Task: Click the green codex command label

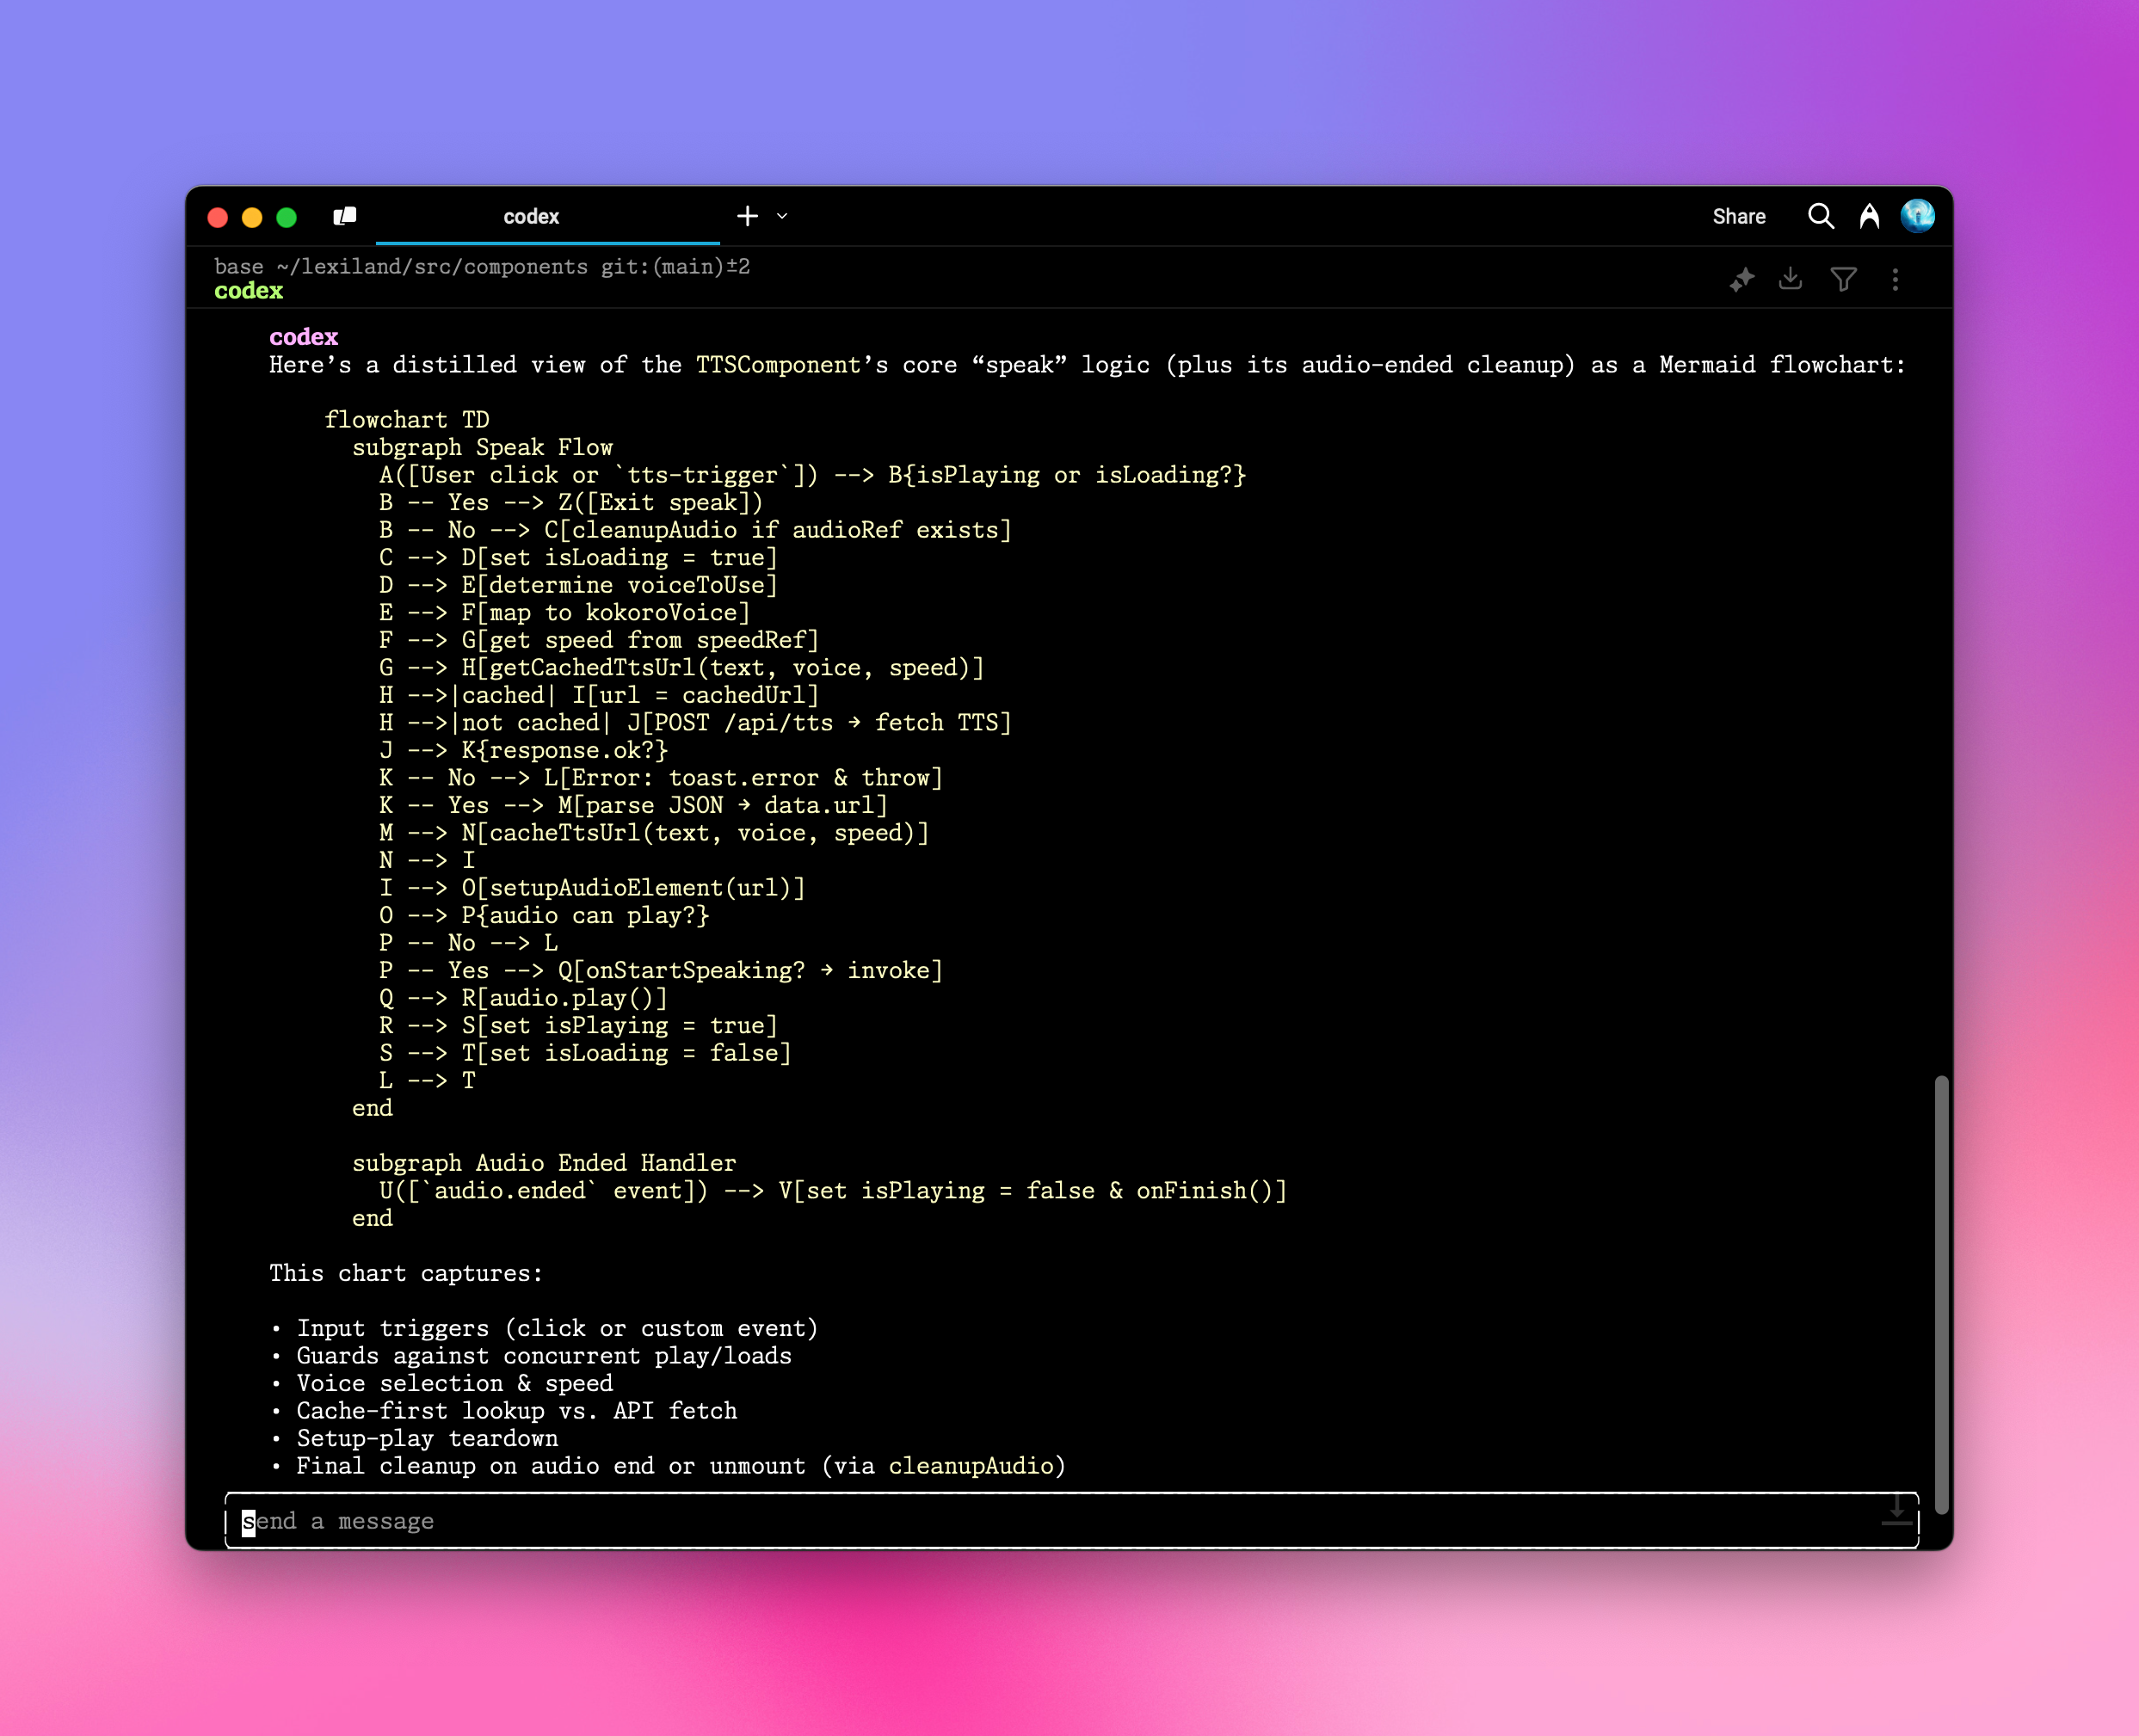Action: pyautogui.click(x=249, y=291)
